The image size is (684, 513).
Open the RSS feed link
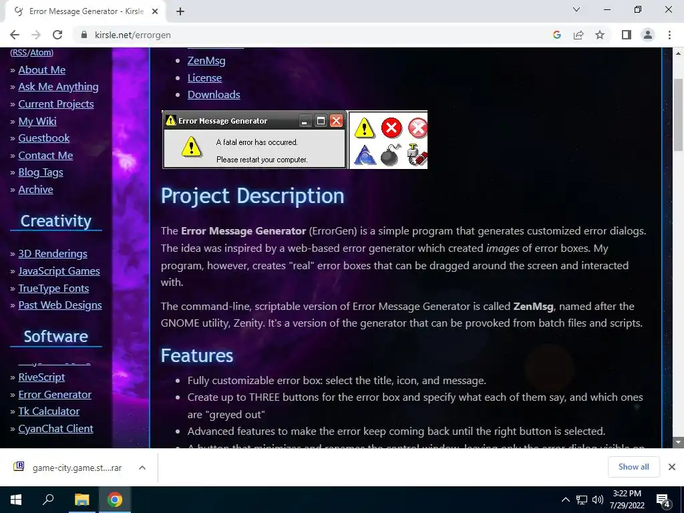click(x=19, y=52)
